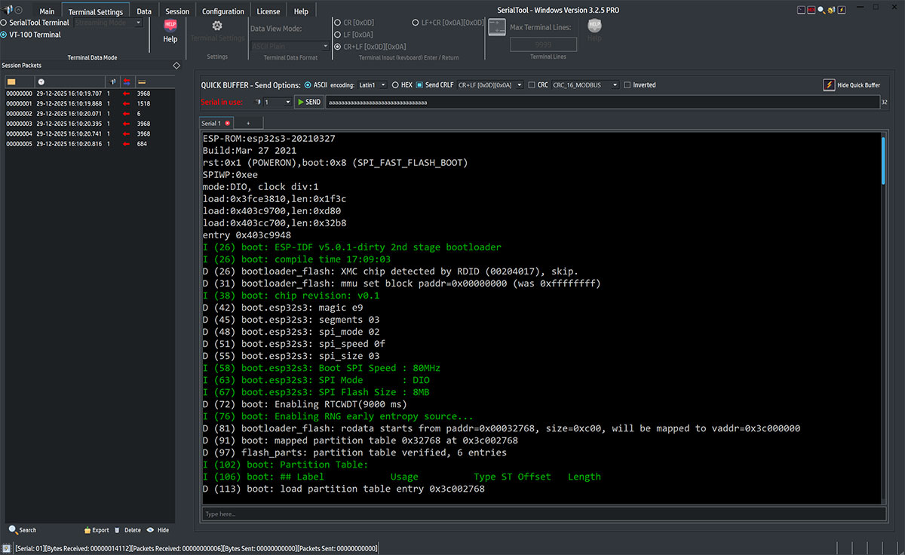Screen dimensions: 905x555
Task: Toggle the Inverted checkbox
Action: click(x=627, y=85)
